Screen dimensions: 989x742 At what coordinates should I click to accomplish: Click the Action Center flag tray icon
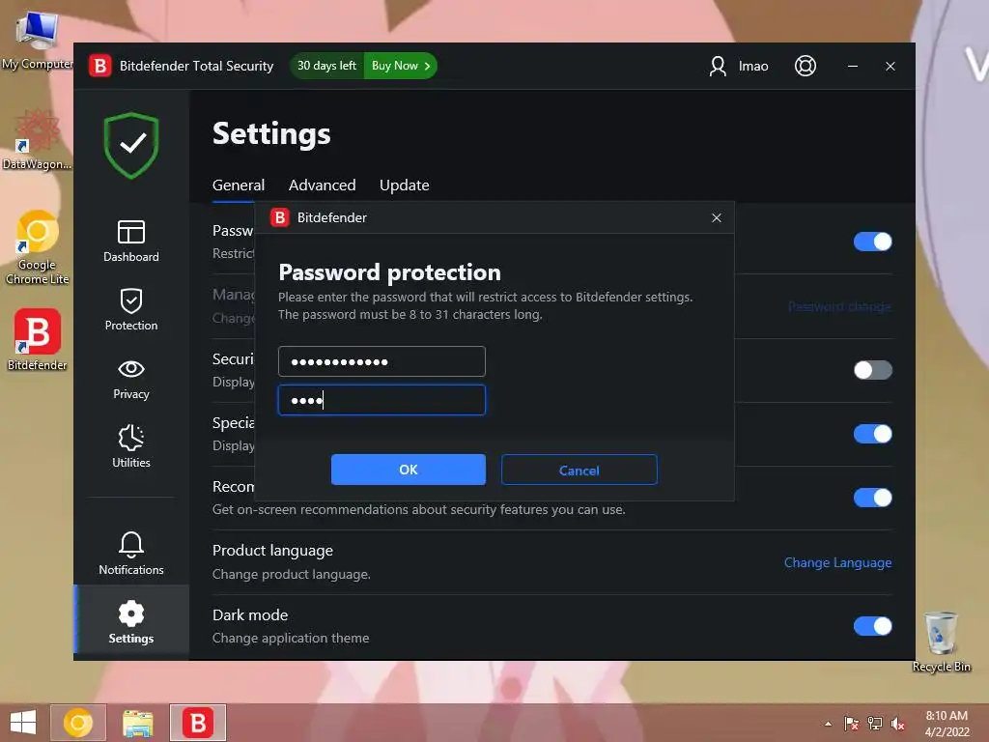852,724
